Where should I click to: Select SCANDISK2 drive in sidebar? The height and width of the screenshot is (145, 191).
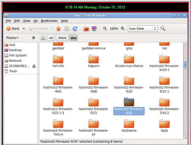pyautogui.click(x=17, y=66)
